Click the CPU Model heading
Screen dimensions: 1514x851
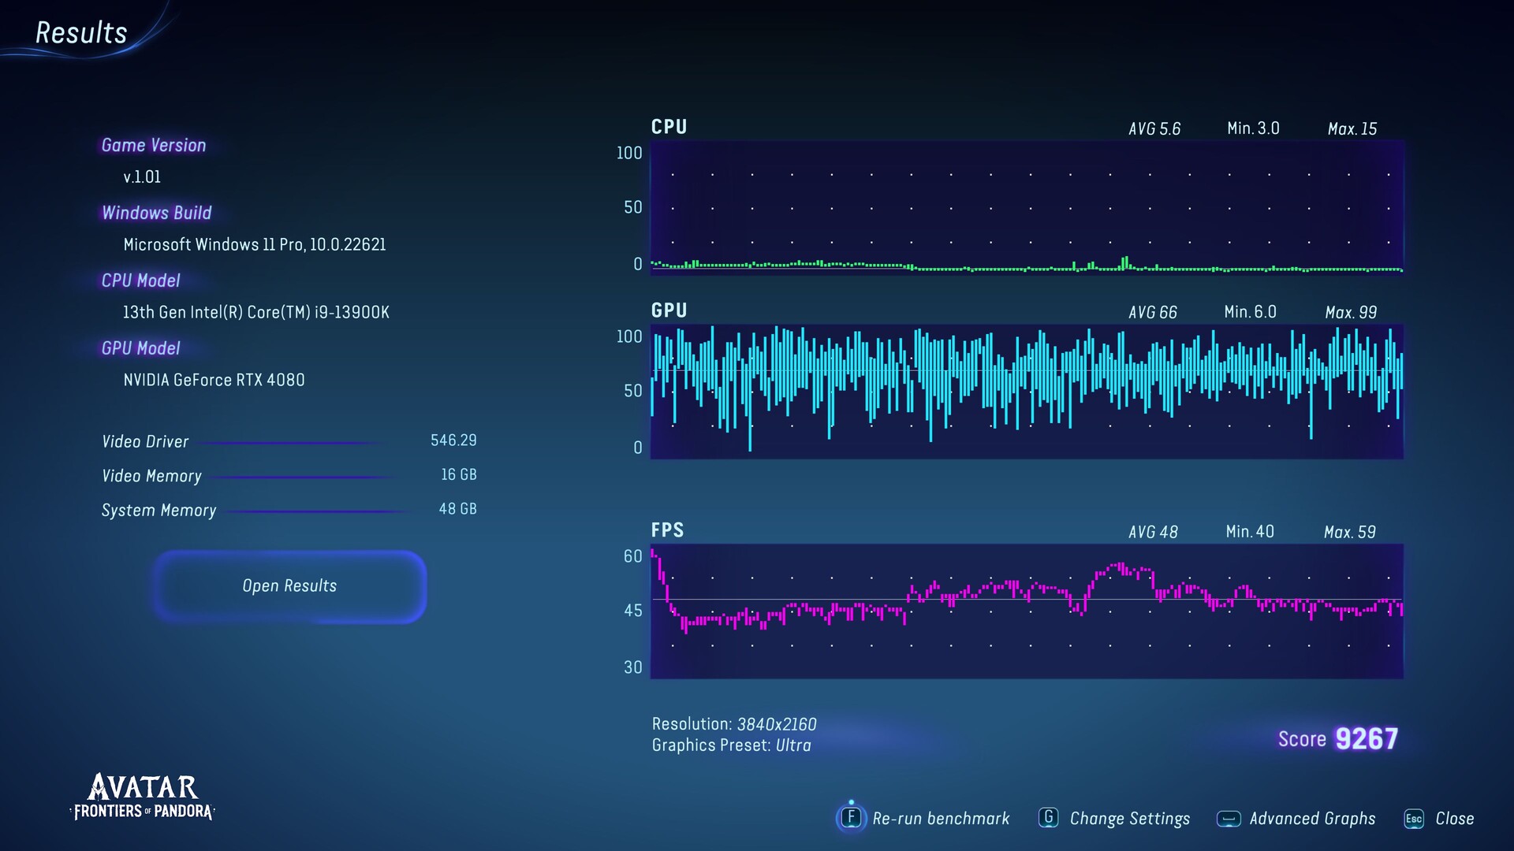click(140, 281)
